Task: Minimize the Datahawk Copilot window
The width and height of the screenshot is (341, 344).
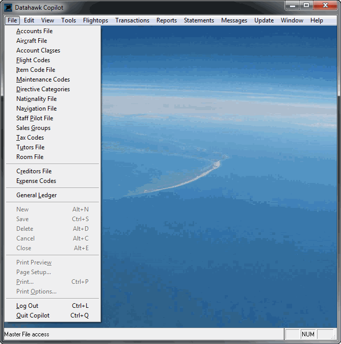Action: point(293,6)
